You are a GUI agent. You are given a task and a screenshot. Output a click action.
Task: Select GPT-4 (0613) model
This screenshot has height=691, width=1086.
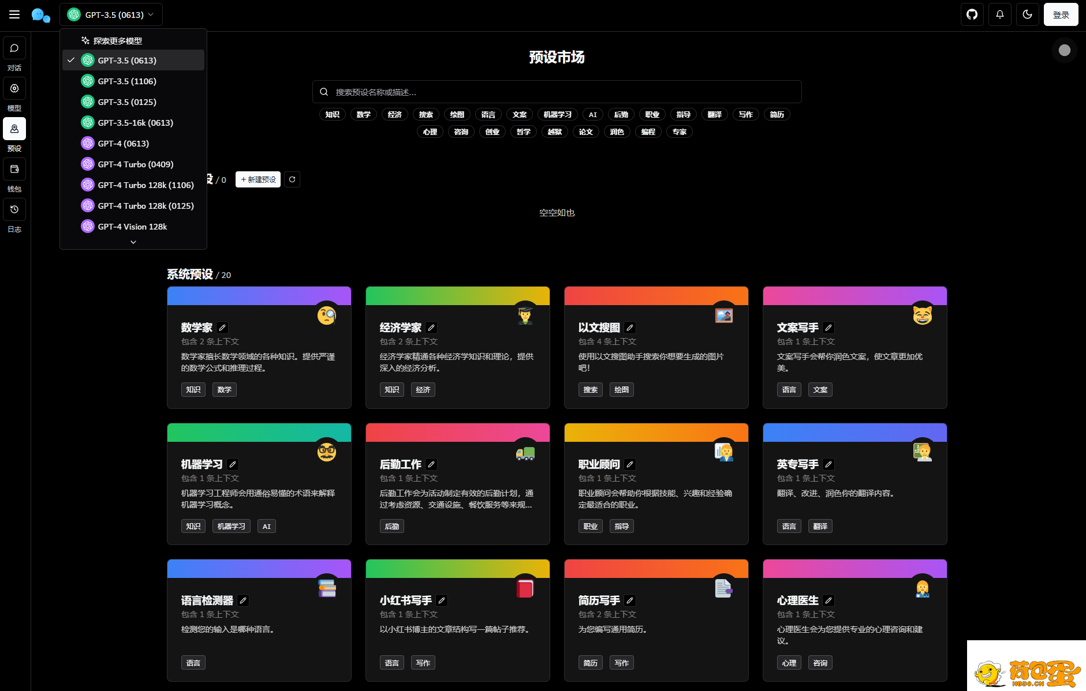(133, 143)
